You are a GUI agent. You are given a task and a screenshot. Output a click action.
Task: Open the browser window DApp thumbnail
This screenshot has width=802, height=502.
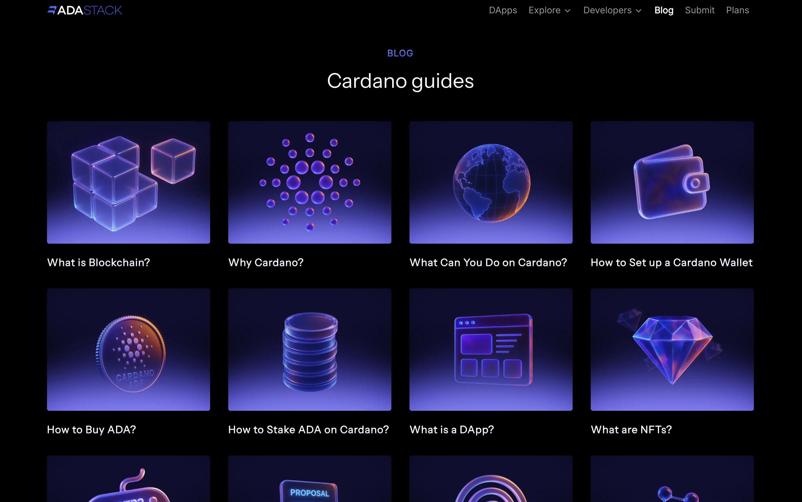click(491, 349)
